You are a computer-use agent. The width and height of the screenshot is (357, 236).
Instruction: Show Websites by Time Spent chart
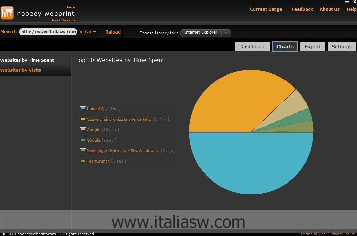point(27,60)
